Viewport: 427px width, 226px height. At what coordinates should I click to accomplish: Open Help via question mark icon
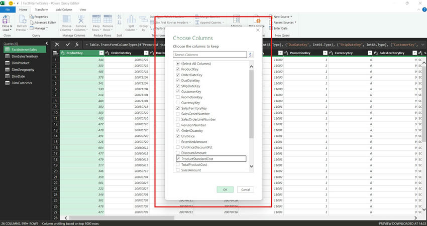[x=424, y=10]
